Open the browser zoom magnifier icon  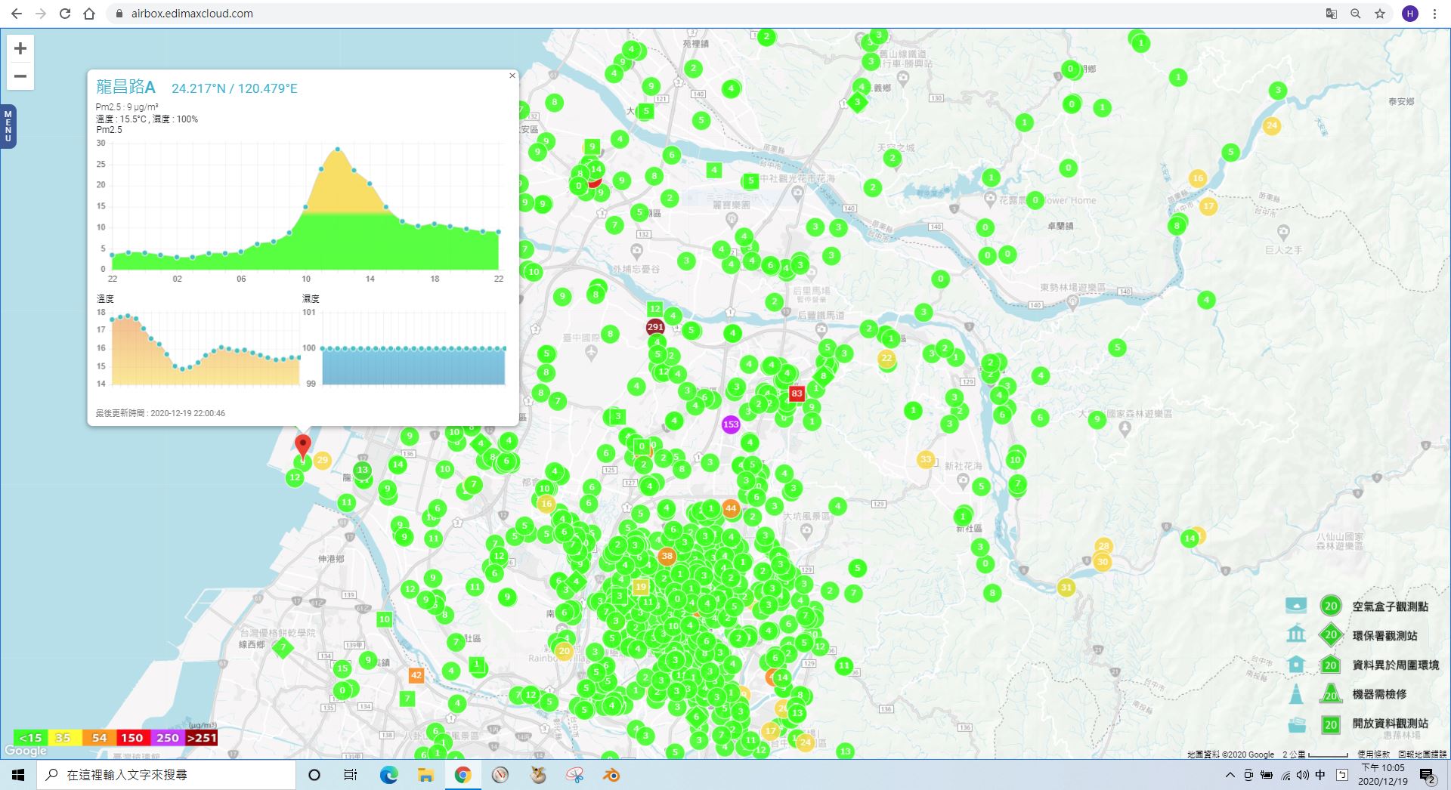(x=1356, y=14)
